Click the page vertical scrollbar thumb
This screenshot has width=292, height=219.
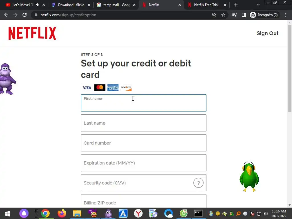289,68
